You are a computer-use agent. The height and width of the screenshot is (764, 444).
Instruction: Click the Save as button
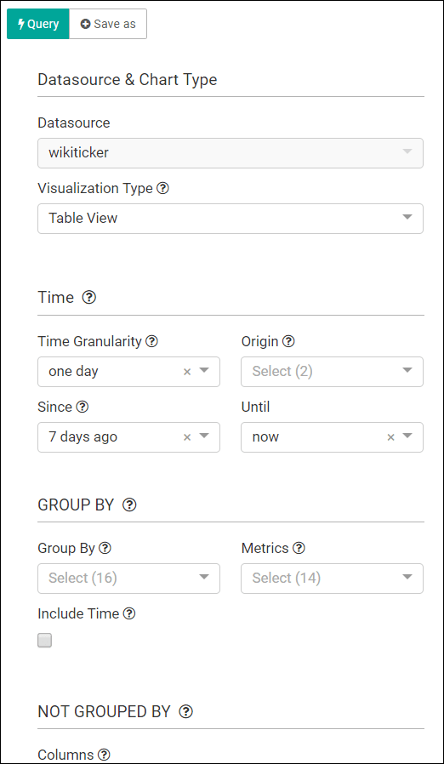pos(108,24)
